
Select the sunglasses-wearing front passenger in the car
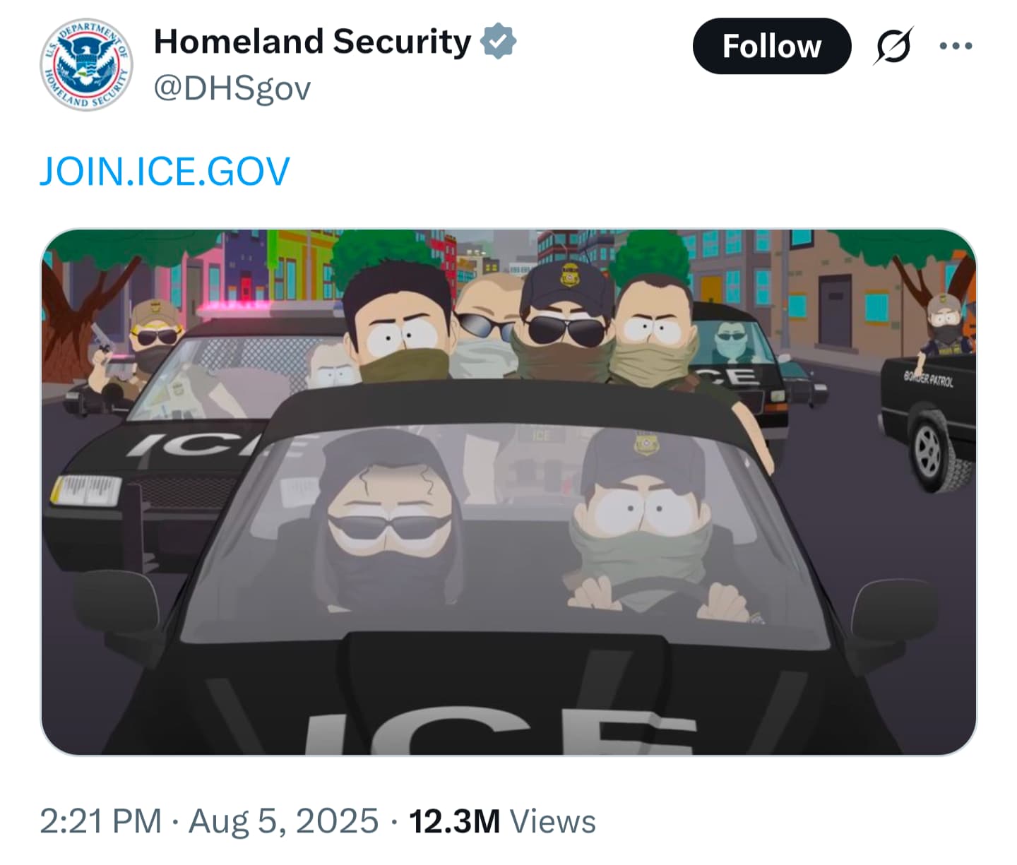[x=389, y=523]
